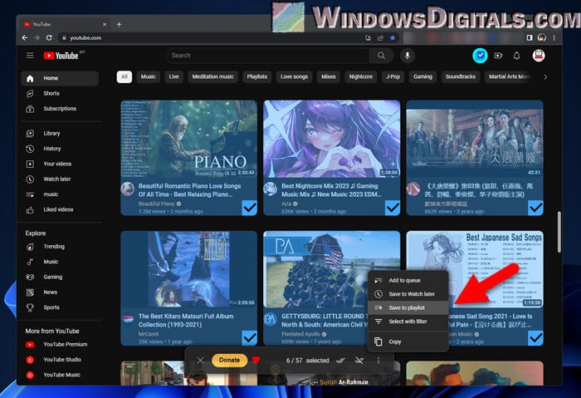This screenshot has width=581, height=398.
Task: Go back in the browser
Action: pyautogui.click(x=24, y=38)
